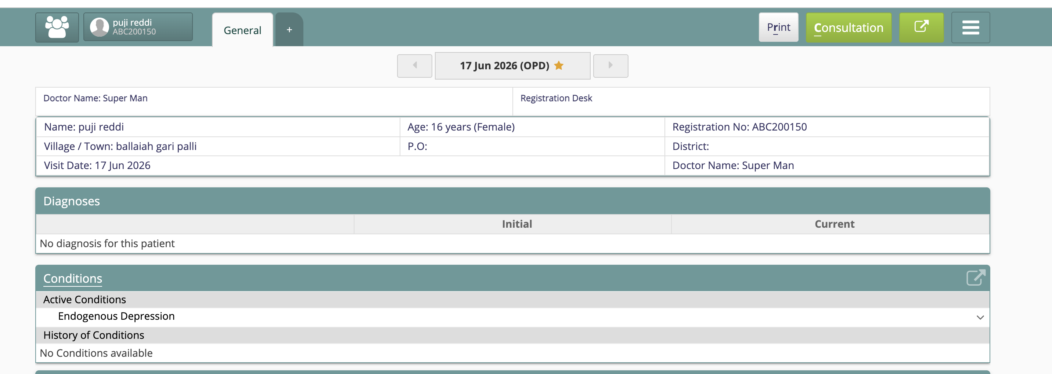The height and width of the screenshot is (374, 1052).
Task: Click No diagnosis for this patient text
Action: [107, 243]
